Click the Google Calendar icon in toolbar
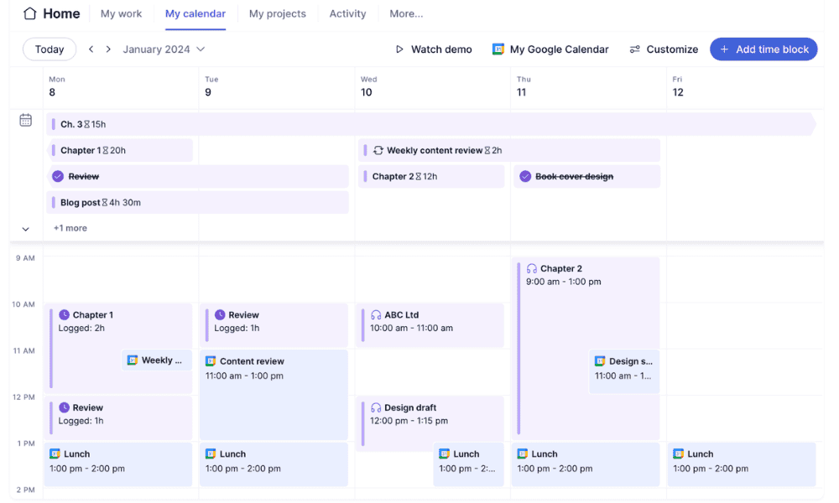 498,49
